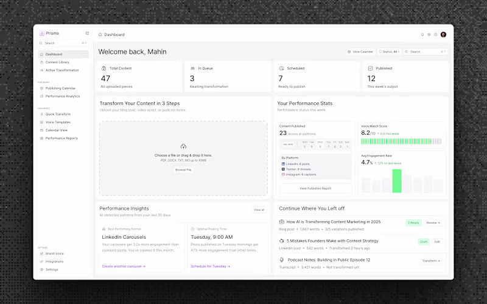487x304 pixels.
Task: Collapse the sidebar with the panel icon
Action: pos(87,34)
